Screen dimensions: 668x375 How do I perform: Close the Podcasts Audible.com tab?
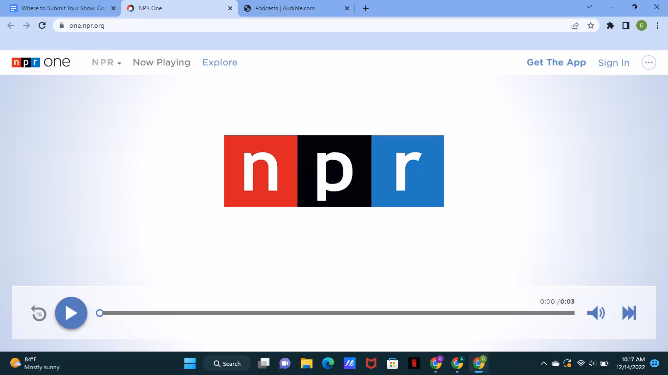(348, 8)
